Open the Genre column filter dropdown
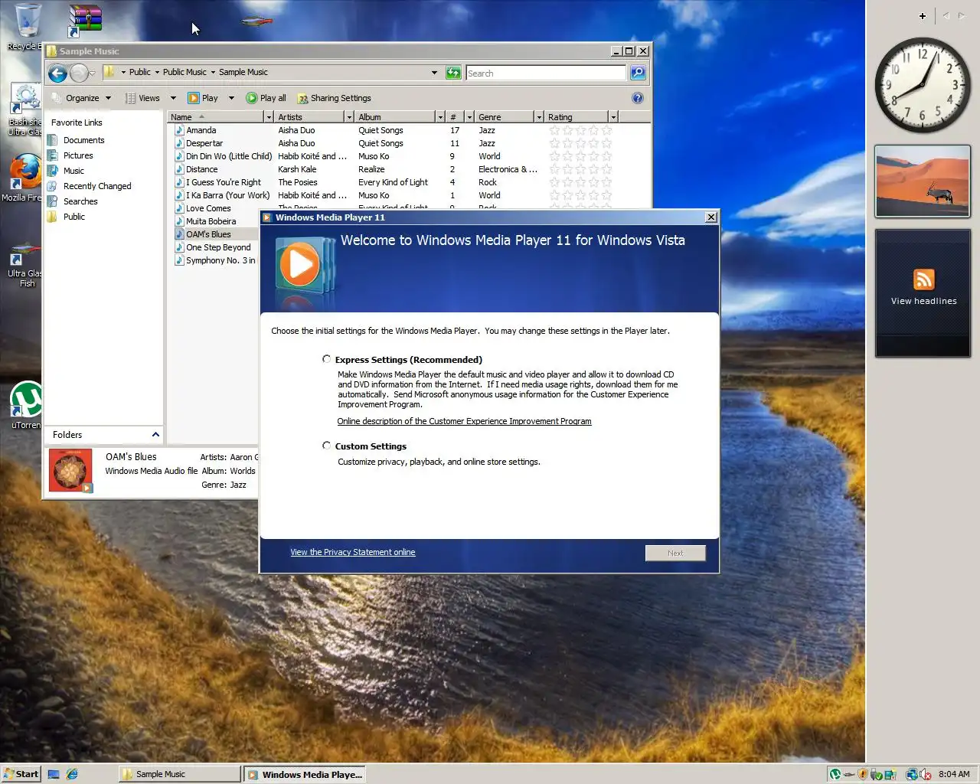The height and width of the screenshot is (784, 980). tap(539, 117)
